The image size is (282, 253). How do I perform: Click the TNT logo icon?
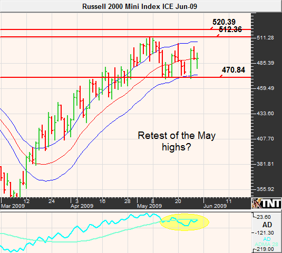(266, 204)
